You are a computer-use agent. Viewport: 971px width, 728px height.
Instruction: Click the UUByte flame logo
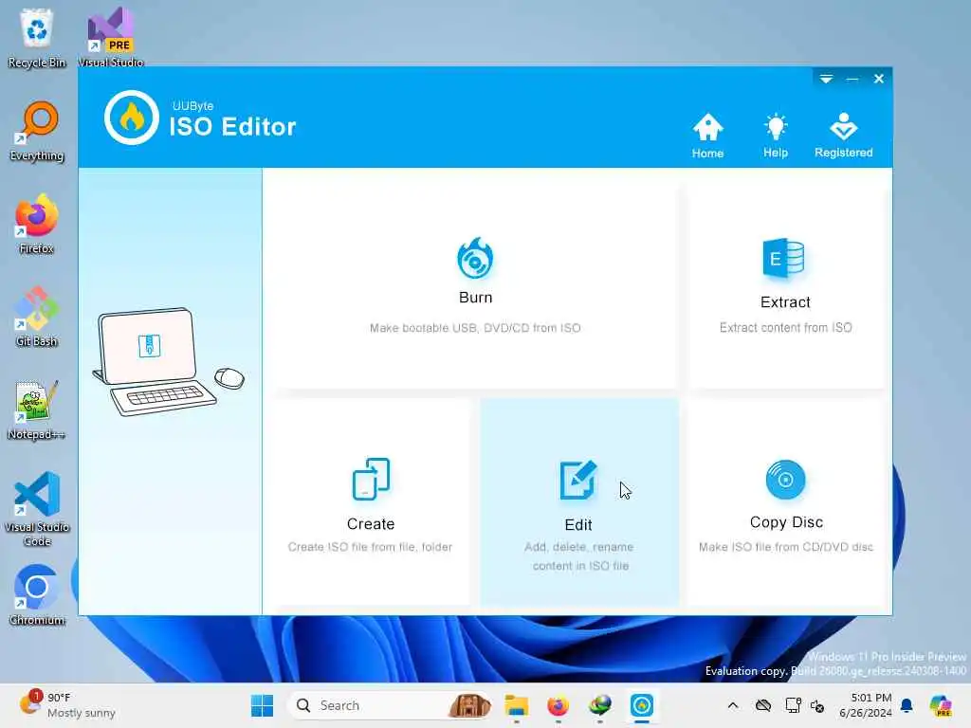(x=131, y=118)
